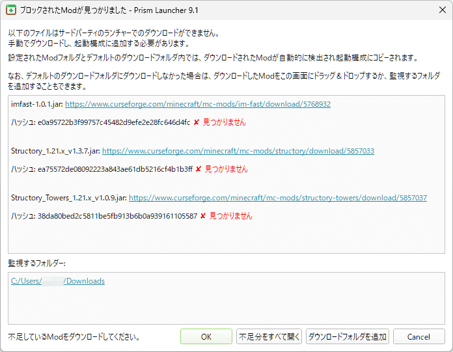The image size is (453, 352).
Task: Select the Structory_1.21.x_v1.3.7.jar file name
Action: (x=55, y=151)
